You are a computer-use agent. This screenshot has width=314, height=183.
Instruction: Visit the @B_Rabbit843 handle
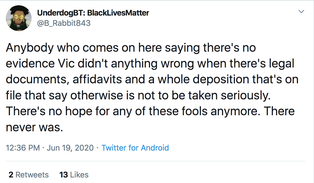tap(64, 23)
